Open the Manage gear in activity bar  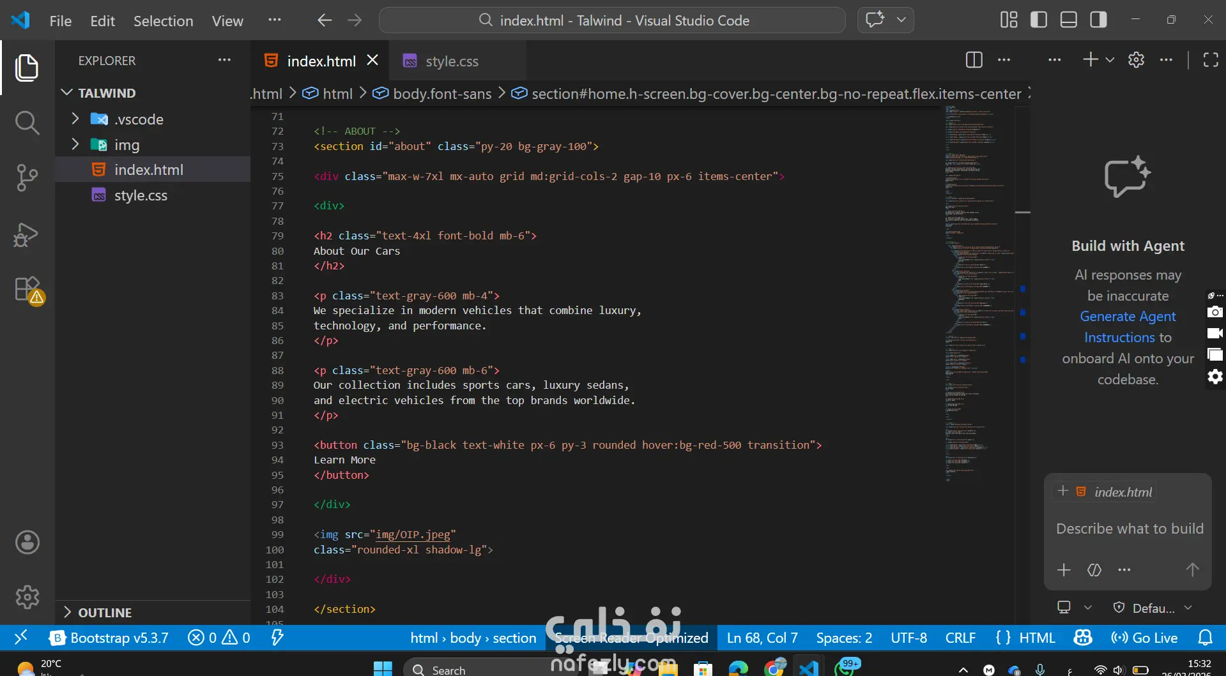(x=27, y=597)
